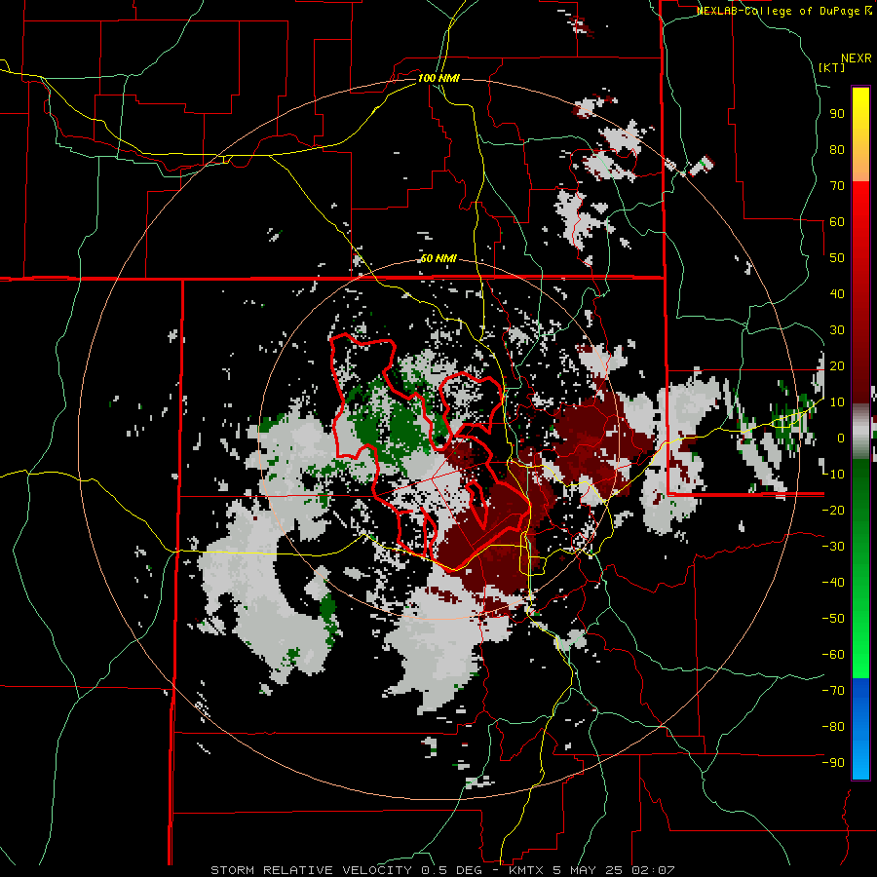Screen dimensions: 877x877
Task: Click the 60 value on the velocity scale
Action: point(837,222)
